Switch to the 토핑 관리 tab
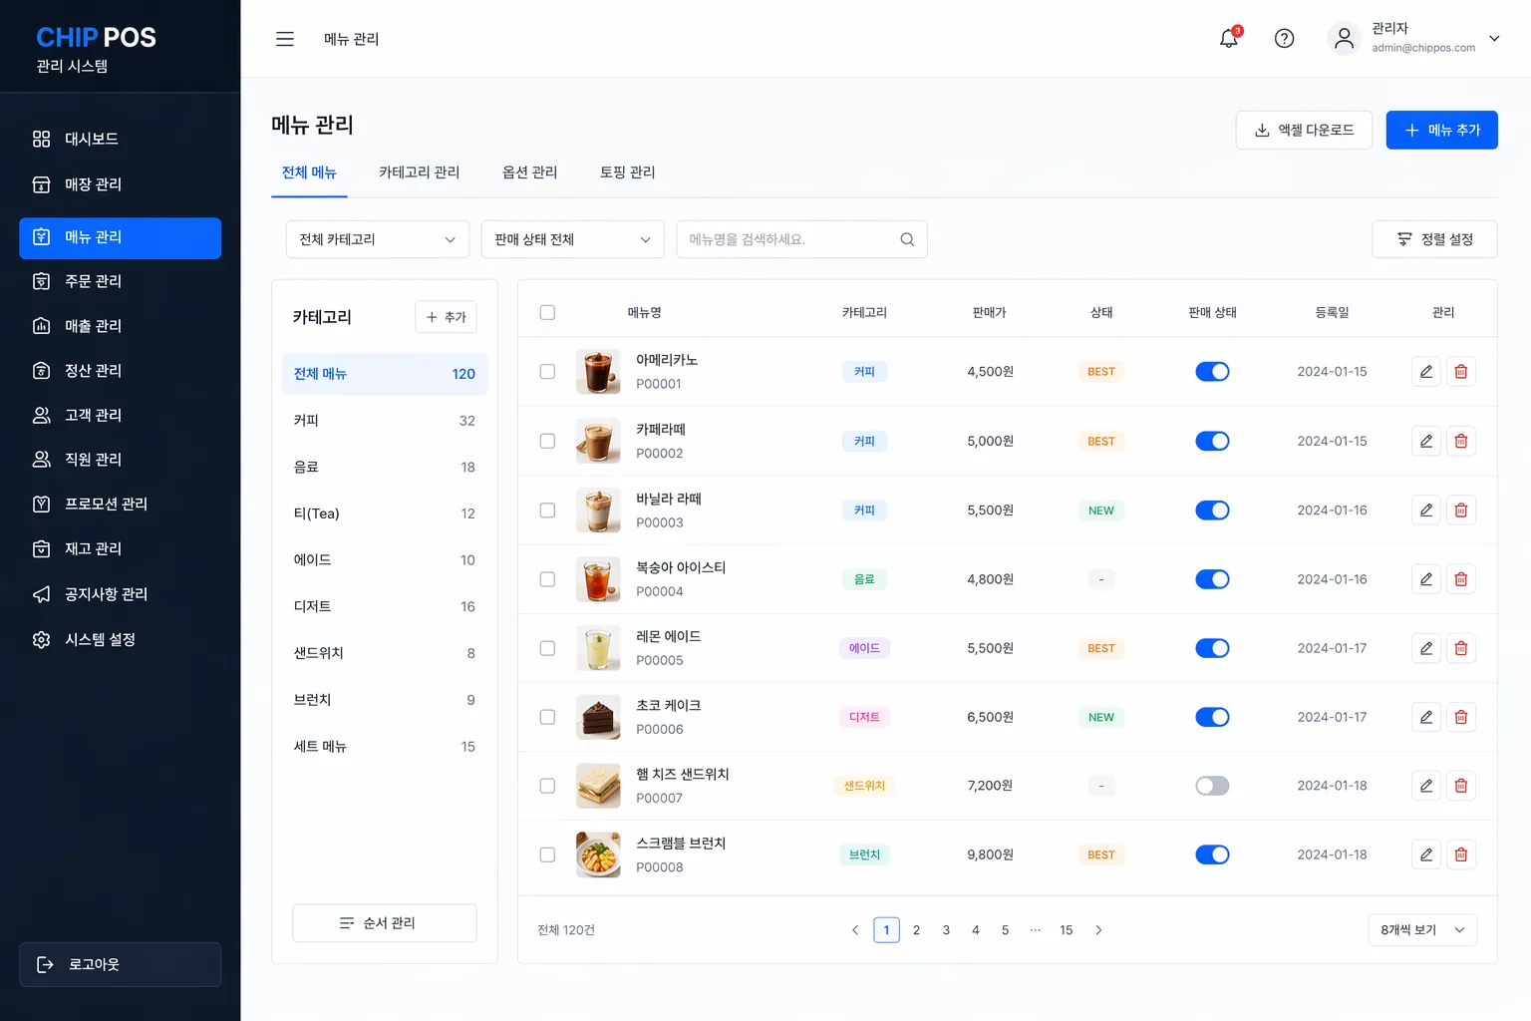The width and height of the screenshot is (1531, 1021). (628, 172)
